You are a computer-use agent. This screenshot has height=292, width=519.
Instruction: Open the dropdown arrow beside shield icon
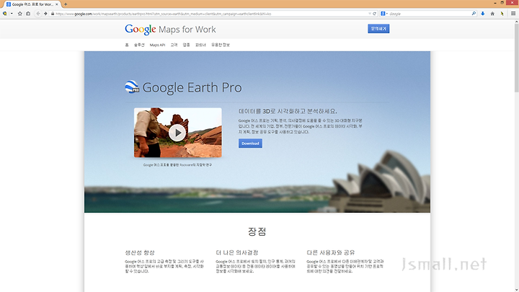[x=12, y=14]
